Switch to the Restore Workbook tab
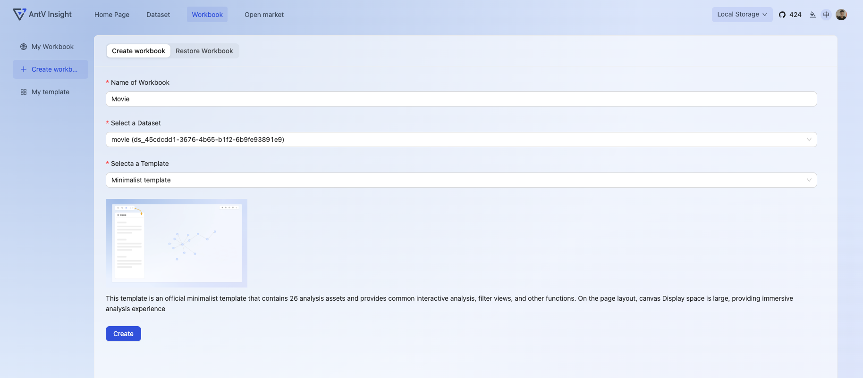This screenshot has width=863, height=378. 204,51
